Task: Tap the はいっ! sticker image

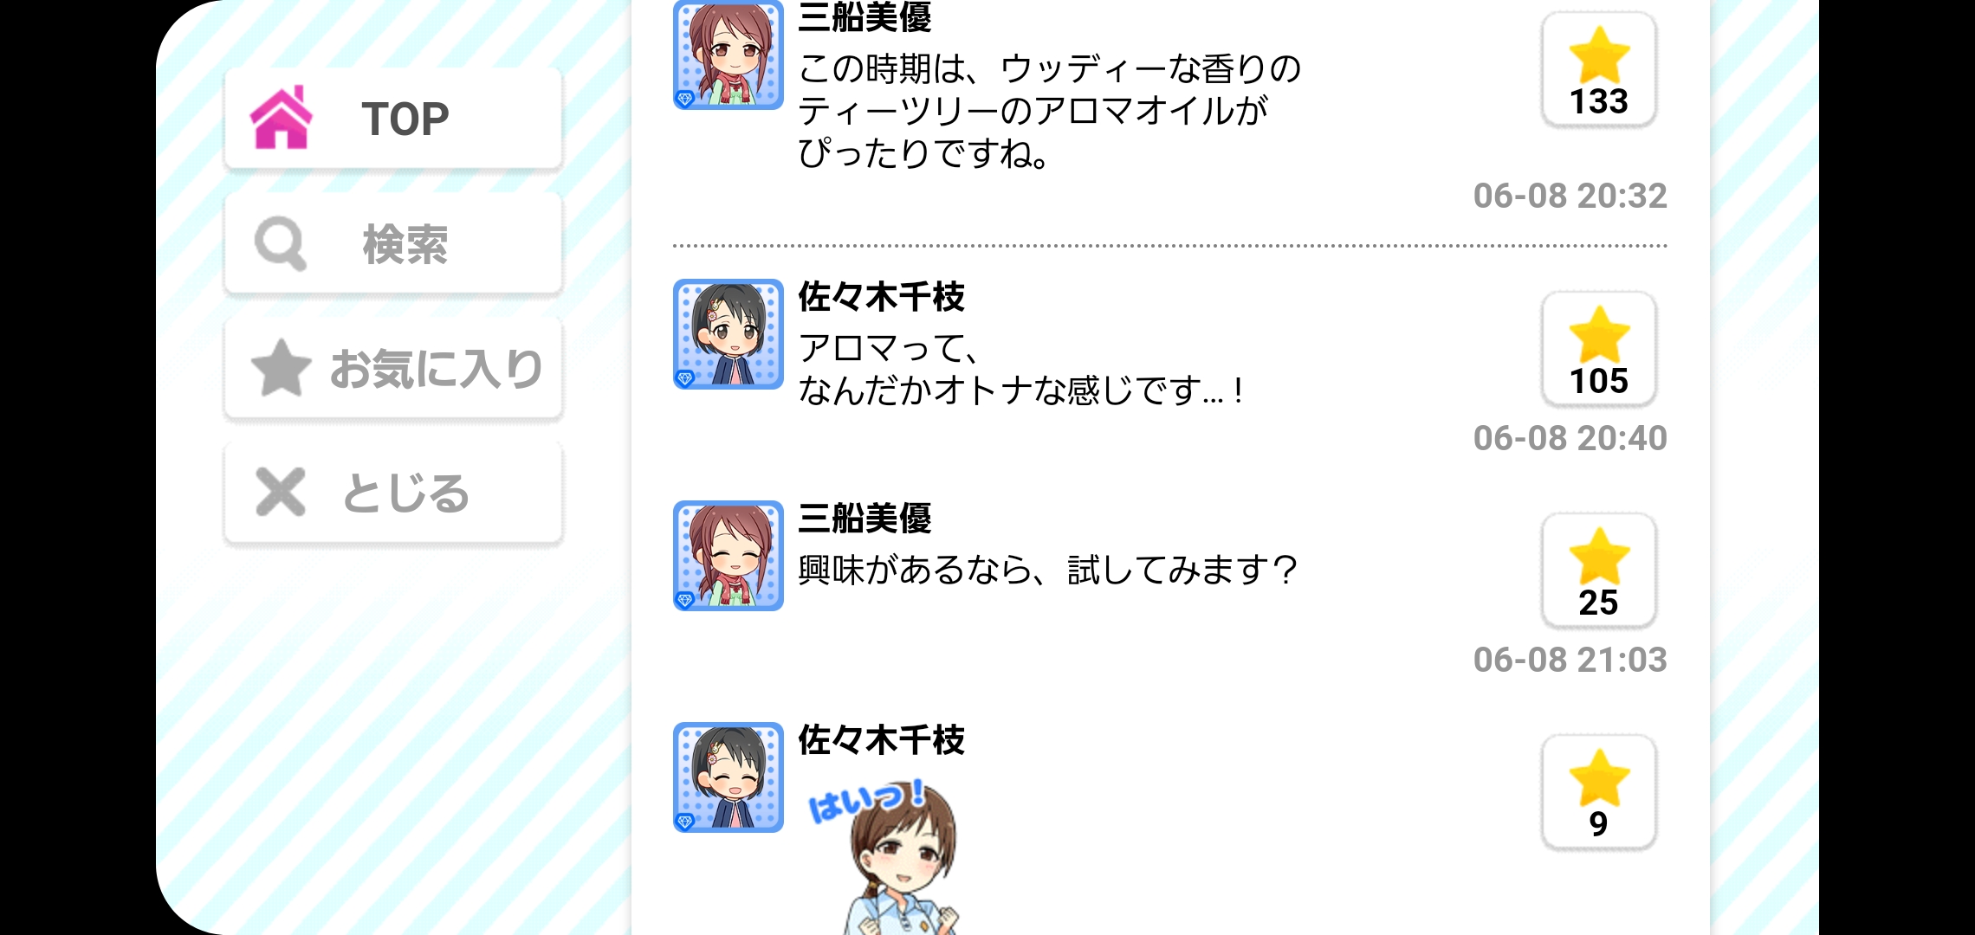Action: pyautogui.click(x=885, y=857)
